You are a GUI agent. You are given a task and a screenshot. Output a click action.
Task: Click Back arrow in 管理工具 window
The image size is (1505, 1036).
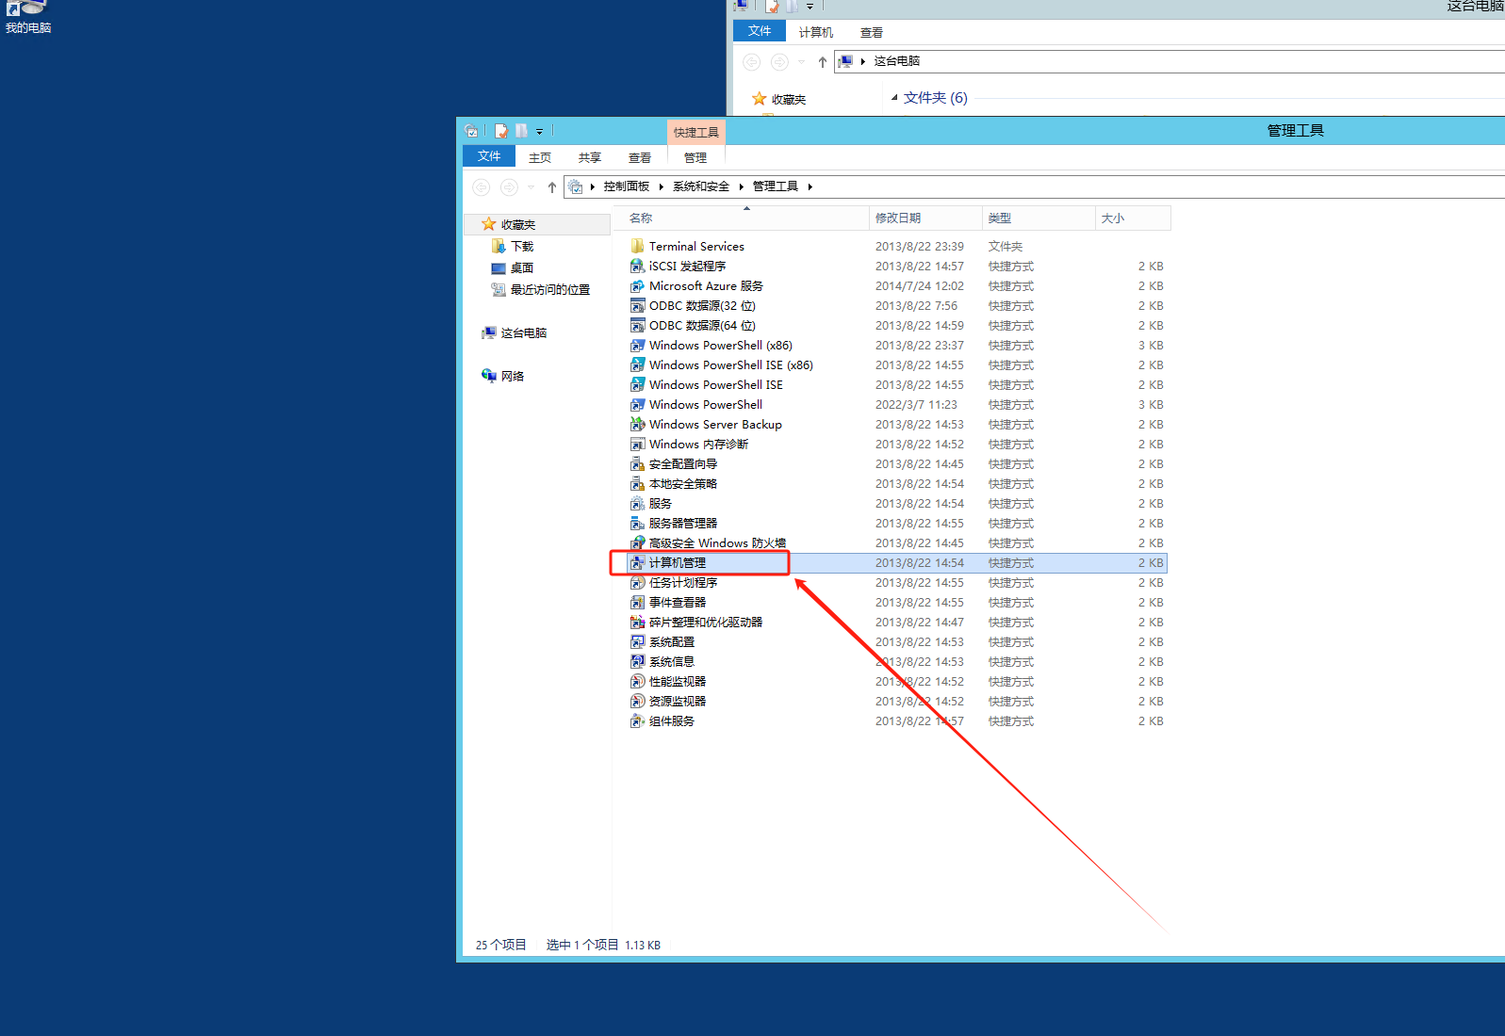point(482,186)
